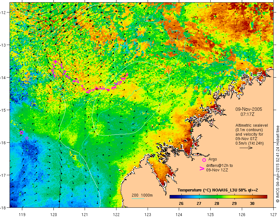Click longitude axis label 123

click(x=148, y=214)
